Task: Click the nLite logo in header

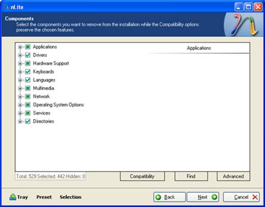Action: pos(243,25)
